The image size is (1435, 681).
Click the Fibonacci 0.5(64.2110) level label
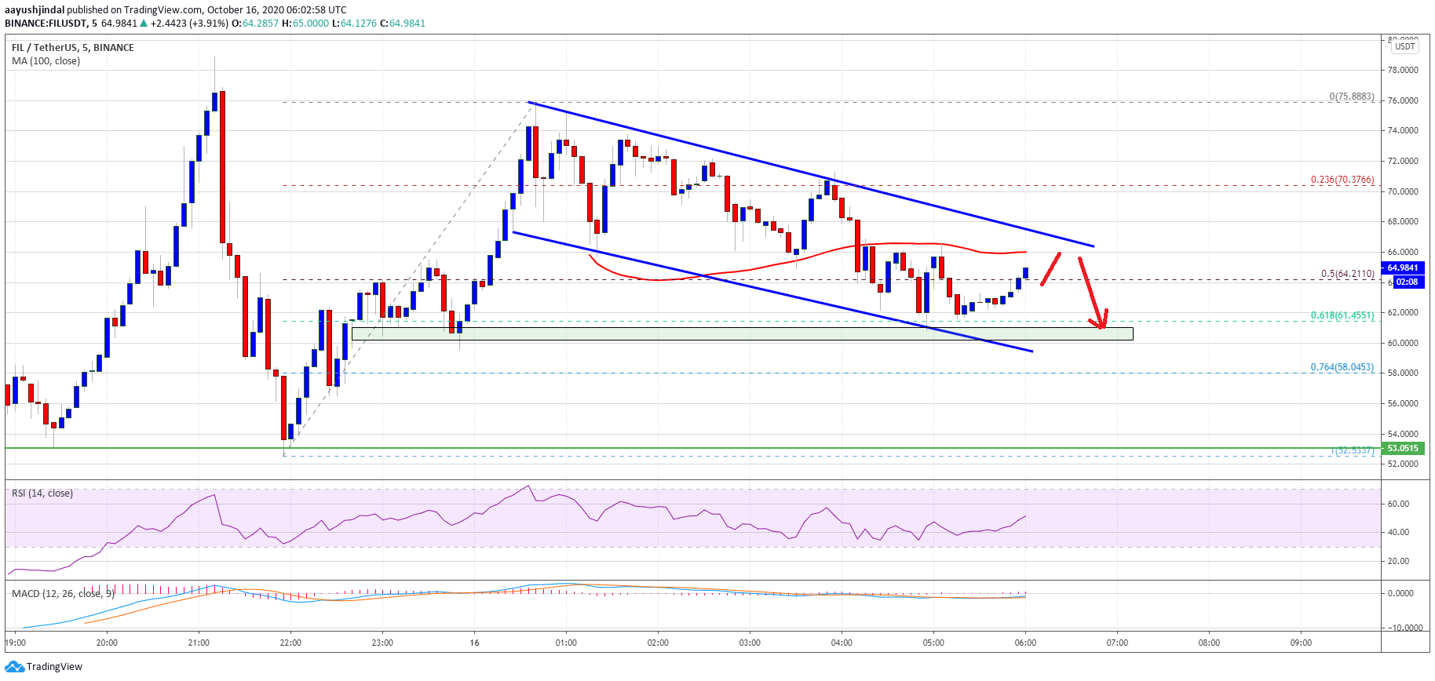(1348, 274)
